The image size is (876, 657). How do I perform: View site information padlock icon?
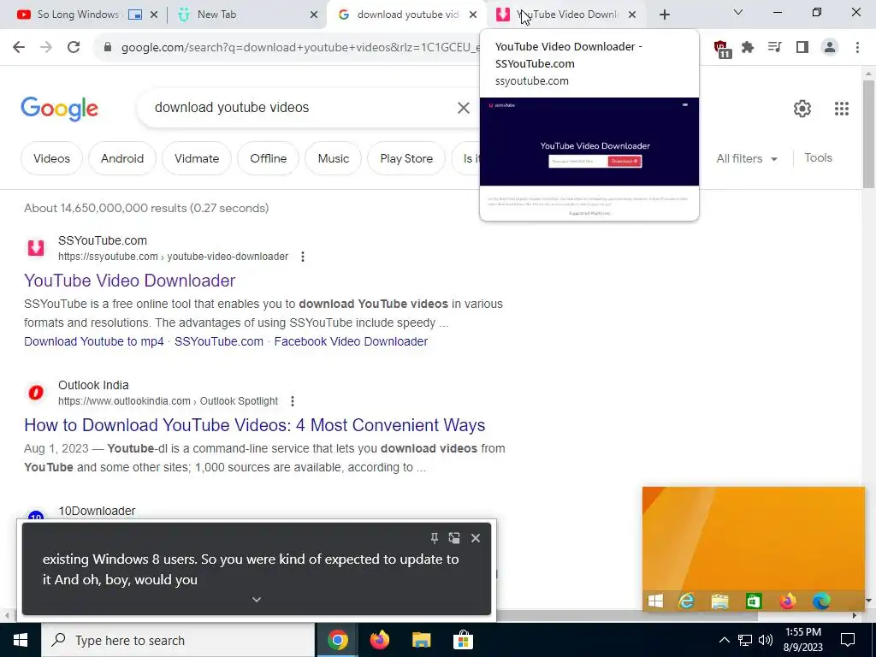coord(108,48)
